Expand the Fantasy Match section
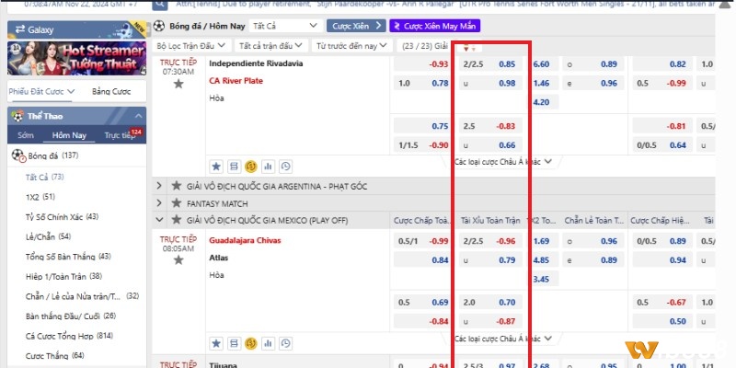This screenshot has height=368, width=736. click(x=159, y=203)
